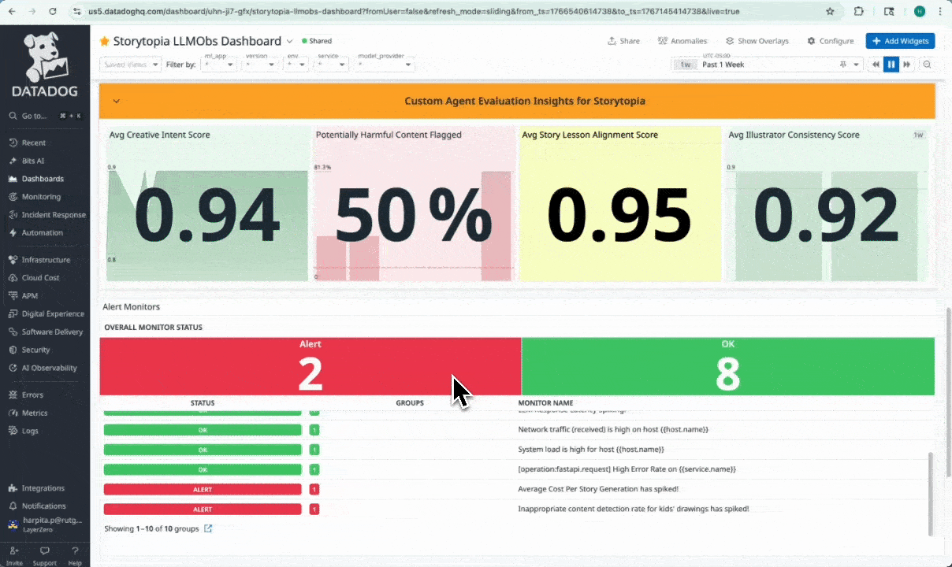This screenshot has width=952, height=567.
Task: Click the Add Widgets button
Action: point(900,40)
